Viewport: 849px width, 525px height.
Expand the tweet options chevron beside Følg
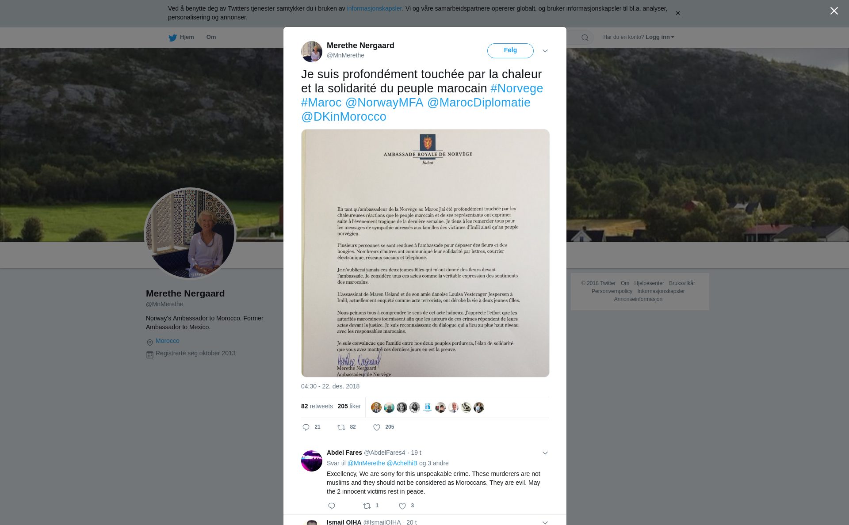point(545,51)
